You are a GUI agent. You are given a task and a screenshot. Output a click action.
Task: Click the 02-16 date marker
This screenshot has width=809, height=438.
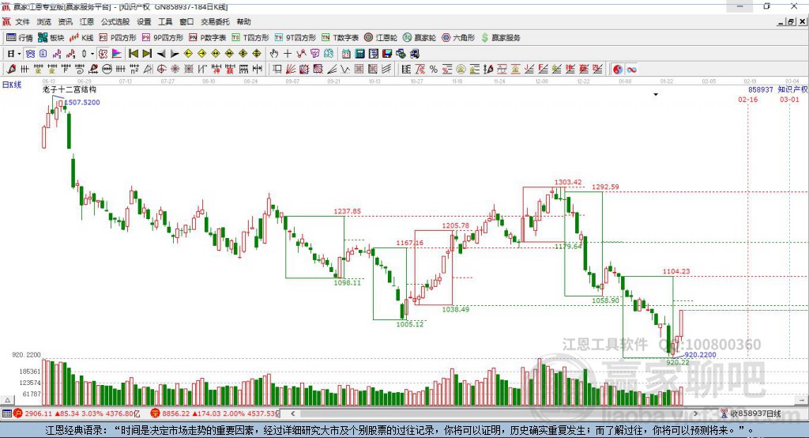[x=747, y=99]
